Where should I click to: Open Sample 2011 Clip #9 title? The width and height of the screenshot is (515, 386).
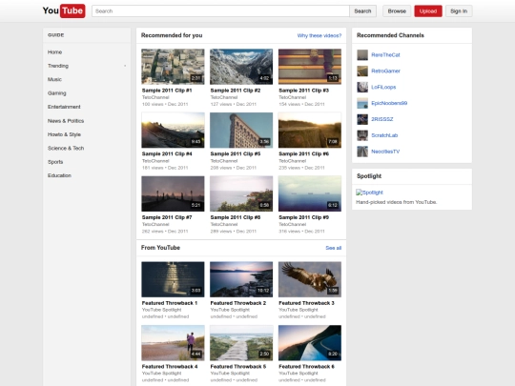click(x=304, y=217)
